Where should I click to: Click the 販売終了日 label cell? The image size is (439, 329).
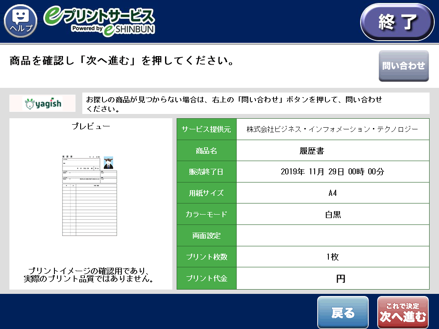[207, 172]
